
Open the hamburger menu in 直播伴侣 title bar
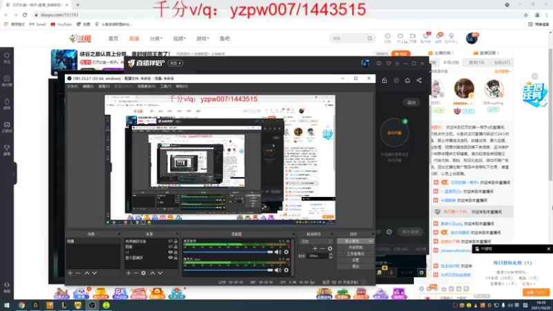[x=397, y=64]
